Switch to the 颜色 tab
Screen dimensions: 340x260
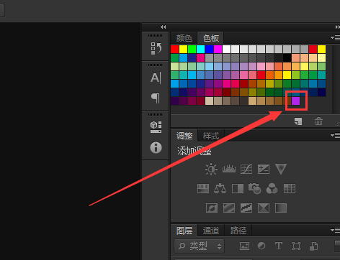coord(184,38)
